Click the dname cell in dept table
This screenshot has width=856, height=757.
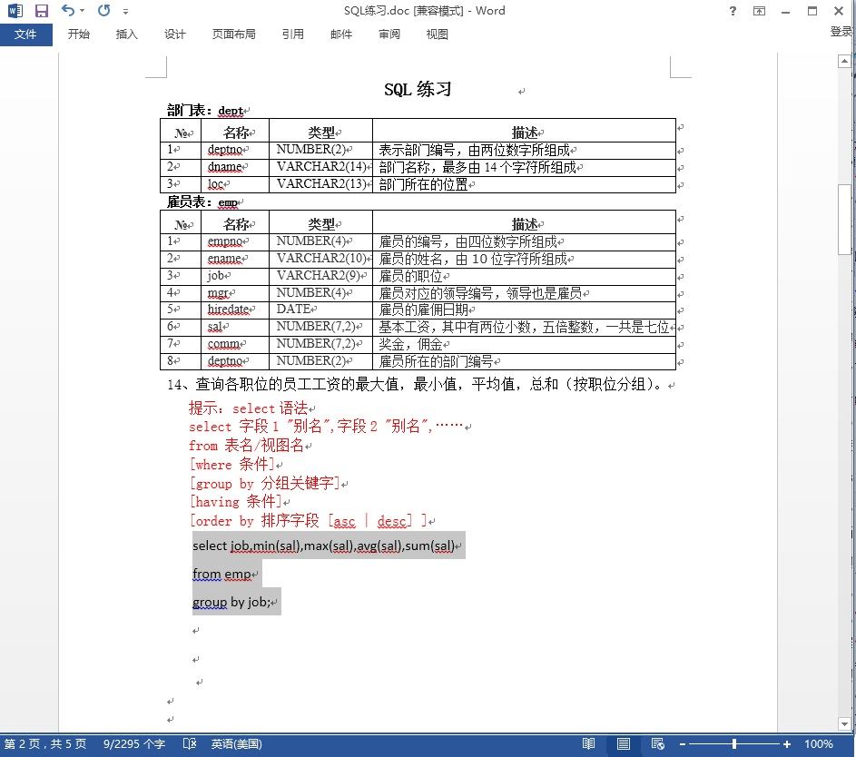tap(235, 167)
